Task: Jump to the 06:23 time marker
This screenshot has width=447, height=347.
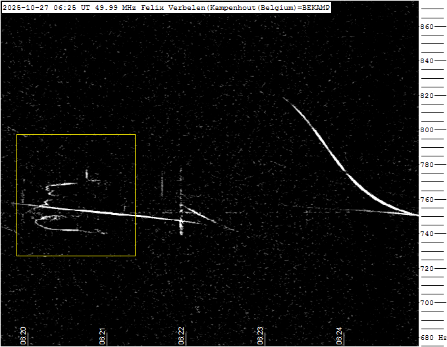Action: 260,336
